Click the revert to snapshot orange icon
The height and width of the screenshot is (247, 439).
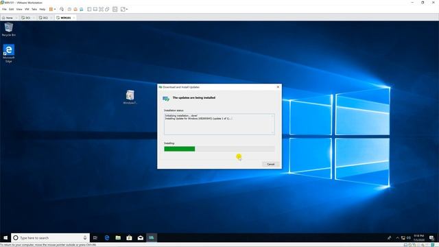(75, 9)
